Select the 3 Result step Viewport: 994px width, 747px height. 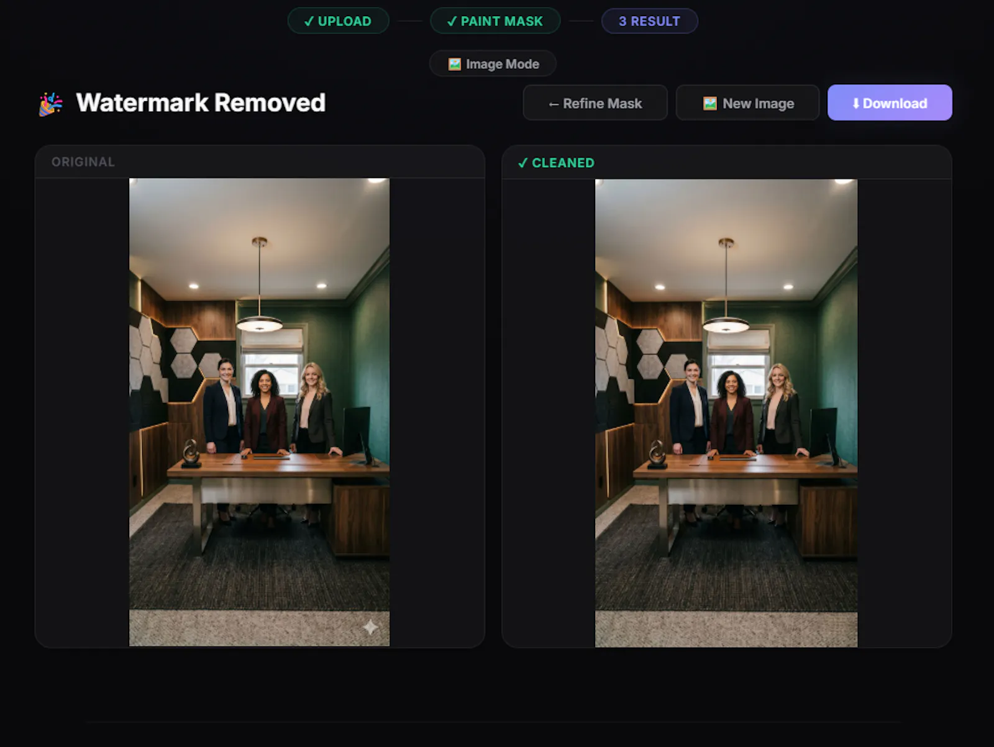[x=649, y=21]
